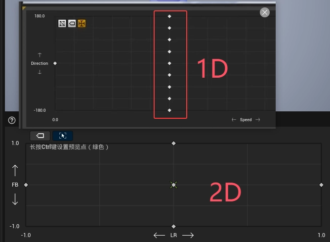Select the bottom sample point at FB -1.0
The image size is (330, 242).
tap(173, 226)
